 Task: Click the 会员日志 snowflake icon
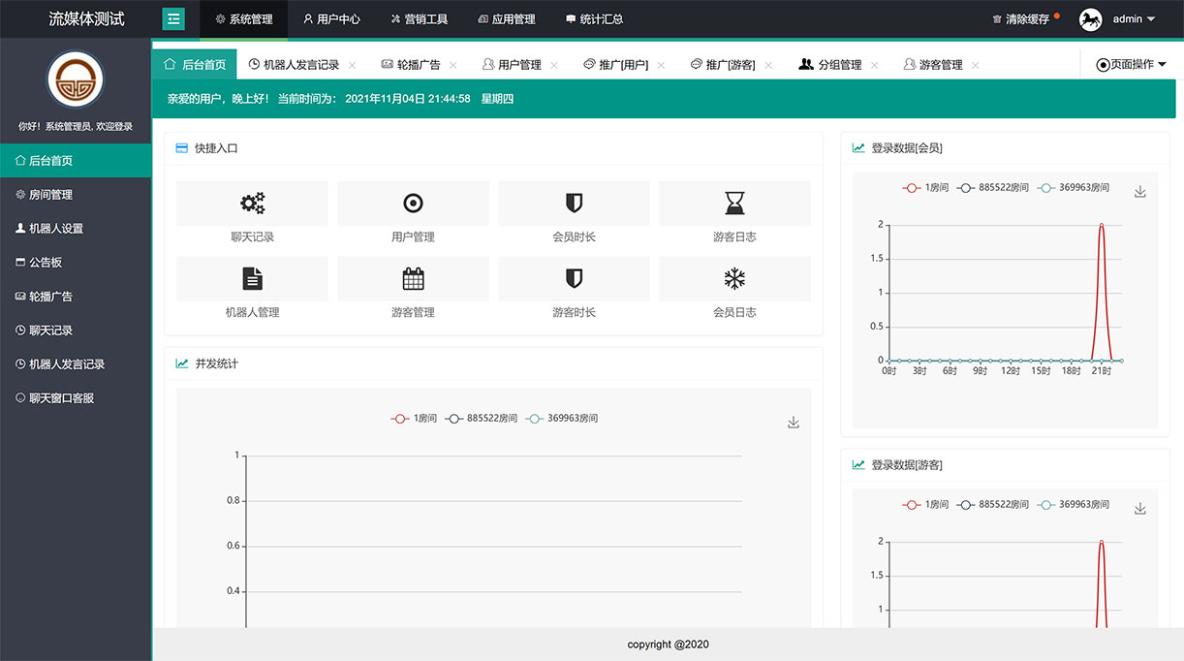click(734, 279)
